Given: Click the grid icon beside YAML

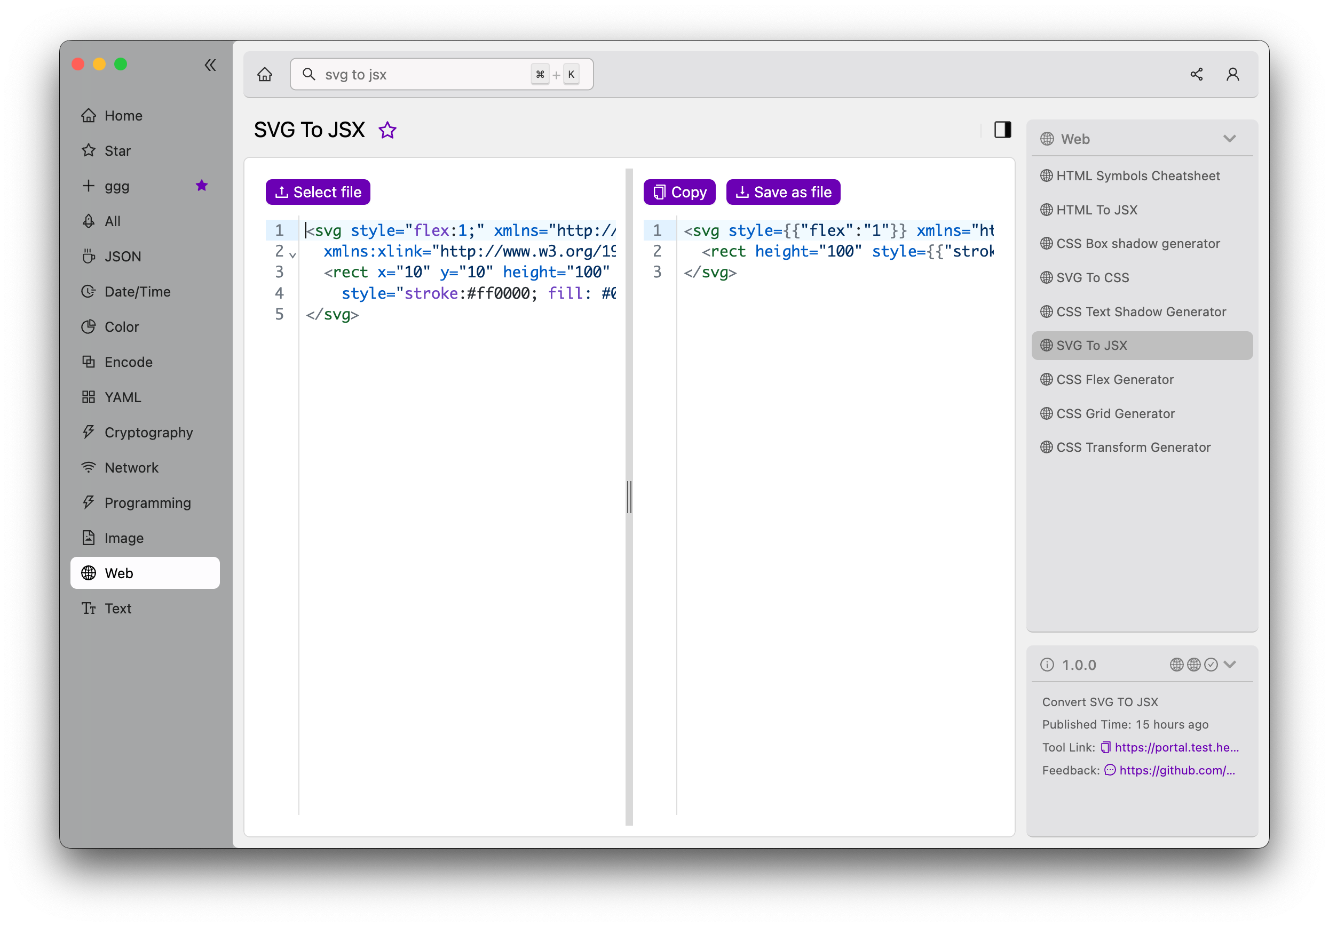Looking at the screenshot, I should (x=88, y=397).
